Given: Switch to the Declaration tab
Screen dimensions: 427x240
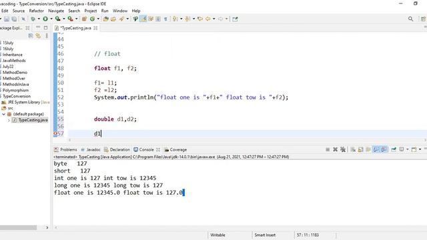Looking at the screenshot, I should (117, 149).
